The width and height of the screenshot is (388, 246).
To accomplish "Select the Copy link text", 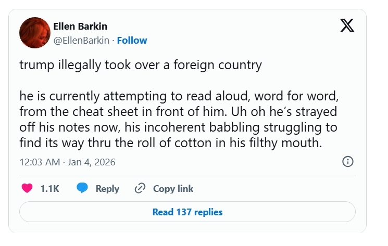I will [173, 189].
